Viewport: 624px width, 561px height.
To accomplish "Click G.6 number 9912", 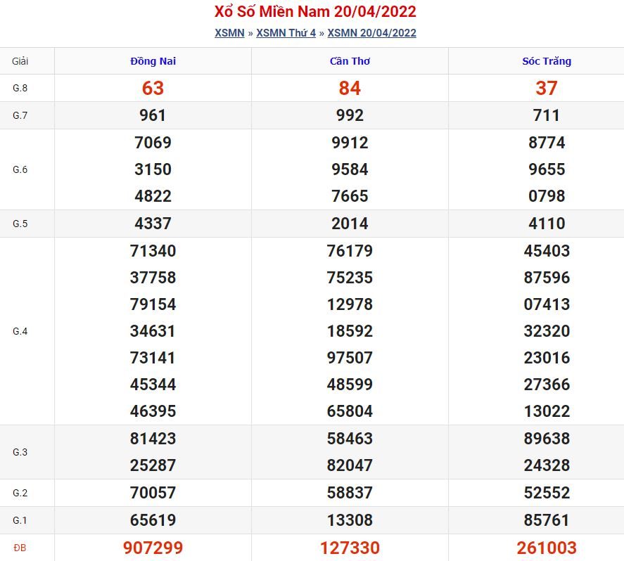I will click(x=350, y=143).
